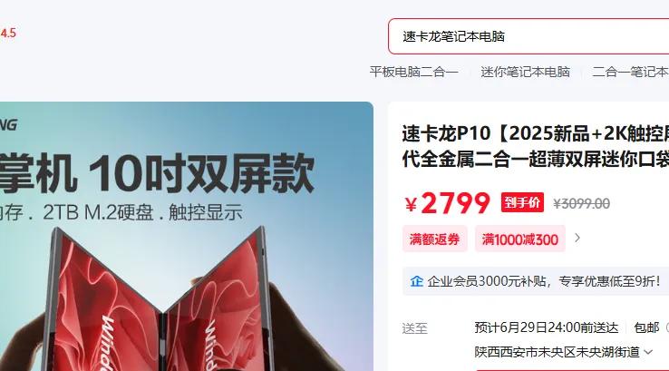Select the 满1000减300 coupon tag
669x371 pixels.
click(520, 239)
